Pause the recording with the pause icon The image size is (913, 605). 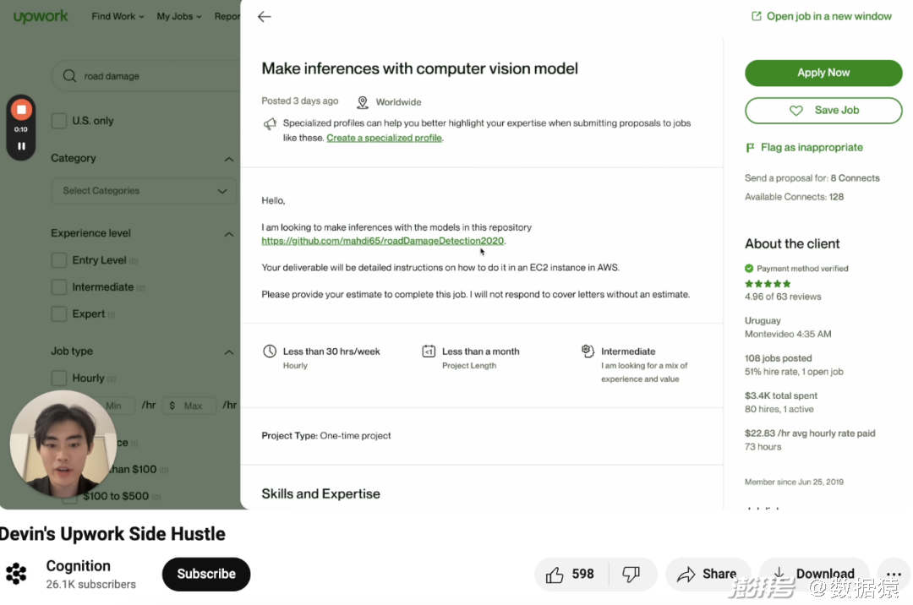click(21, 146)
